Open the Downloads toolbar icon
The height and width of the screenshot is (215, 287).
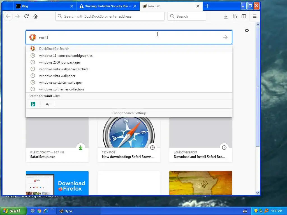226,16
